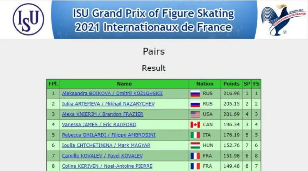
Task: Click the USA flag icon
Action: [195, 114]
